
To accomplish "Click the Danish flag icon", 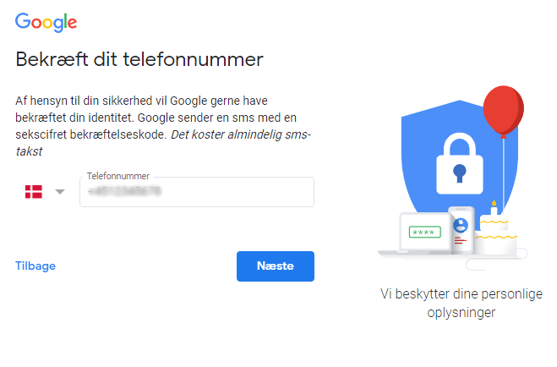I will click(33, 192).
